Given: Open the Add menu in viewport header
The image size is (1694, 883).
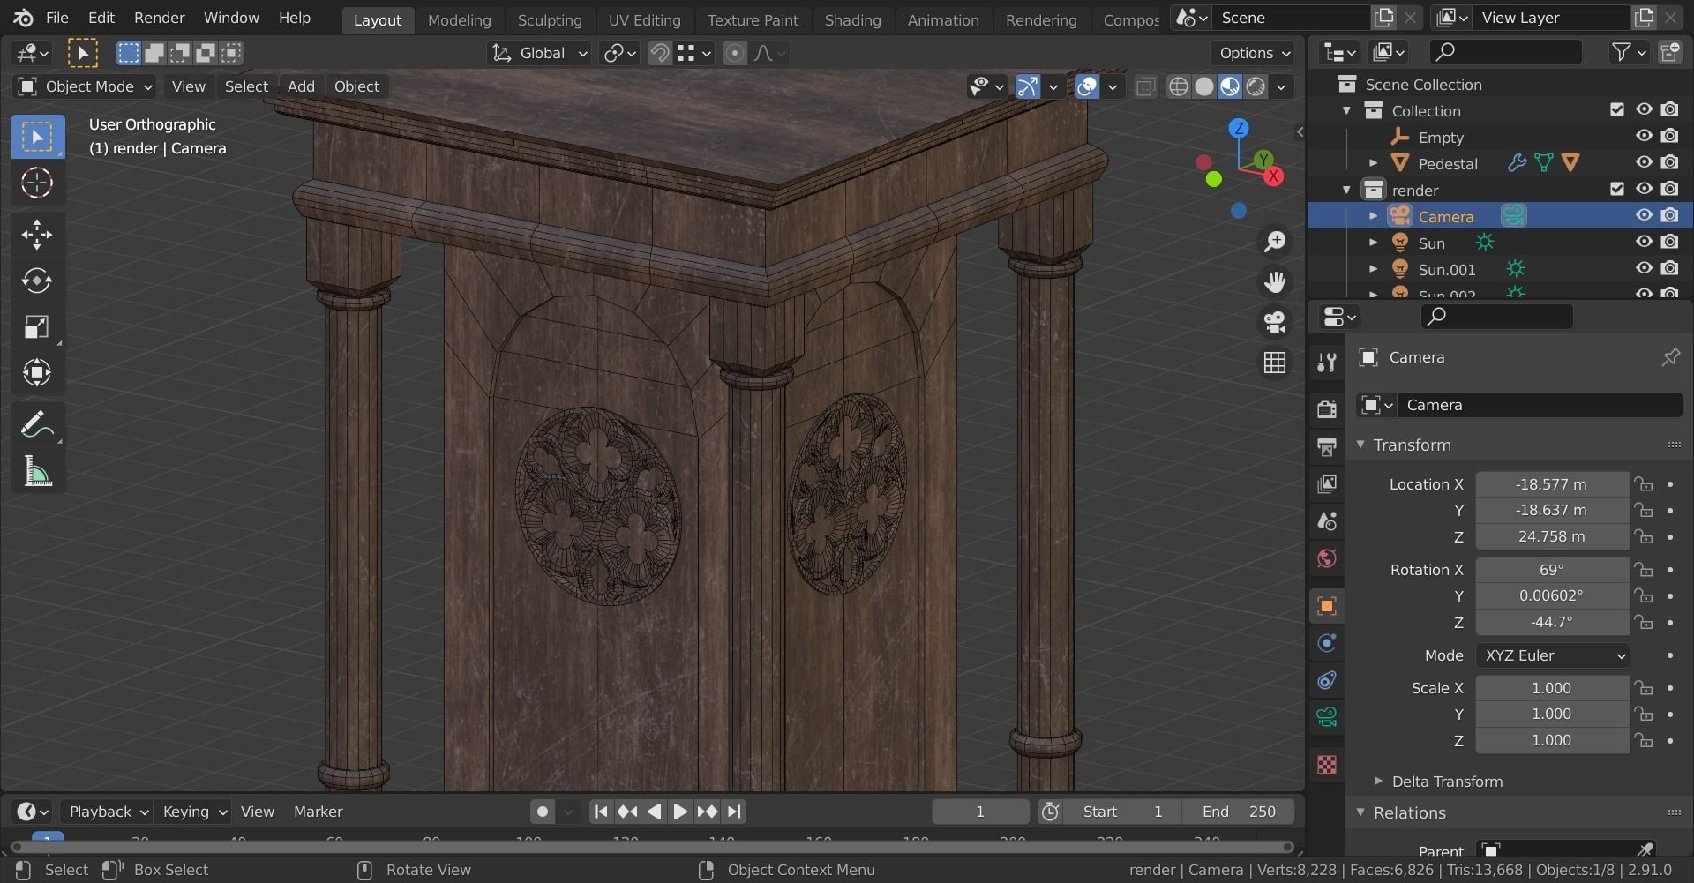Looking at the screenshot, I should pos(301,86).
